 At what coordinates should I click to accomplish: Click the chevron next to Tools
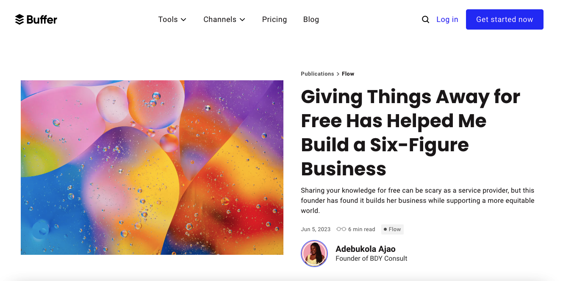(x=183, y=20)
